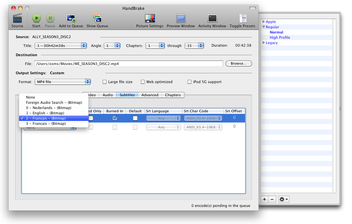Open the Format MP4 file dropdown
This screenshot has height=224, width=352.
point(63,82)
